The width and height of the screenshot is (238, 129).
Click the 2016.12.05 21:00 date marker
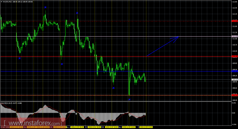(146, 127)
